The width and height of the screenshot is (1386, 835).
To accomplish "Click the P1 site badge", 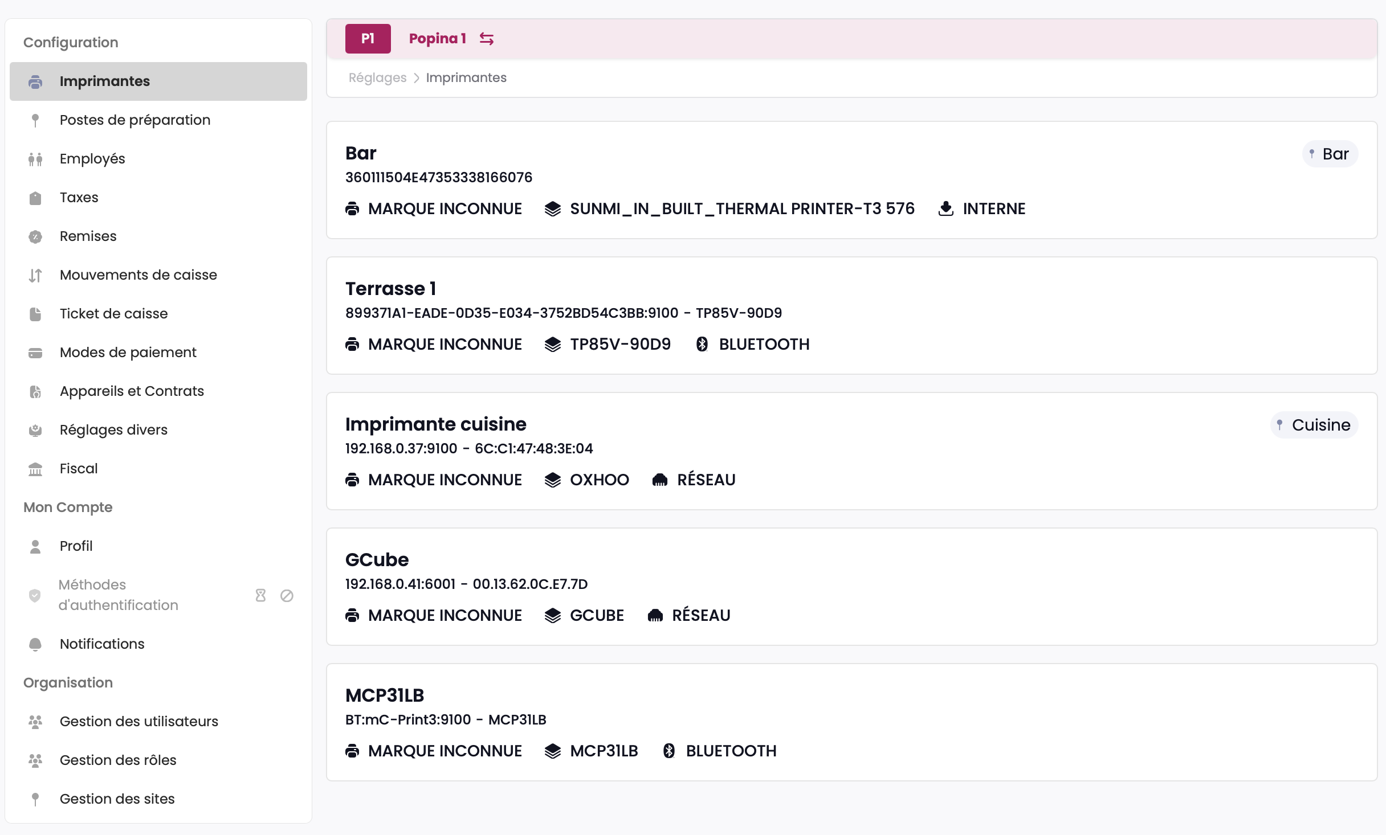I will point(368,39).
